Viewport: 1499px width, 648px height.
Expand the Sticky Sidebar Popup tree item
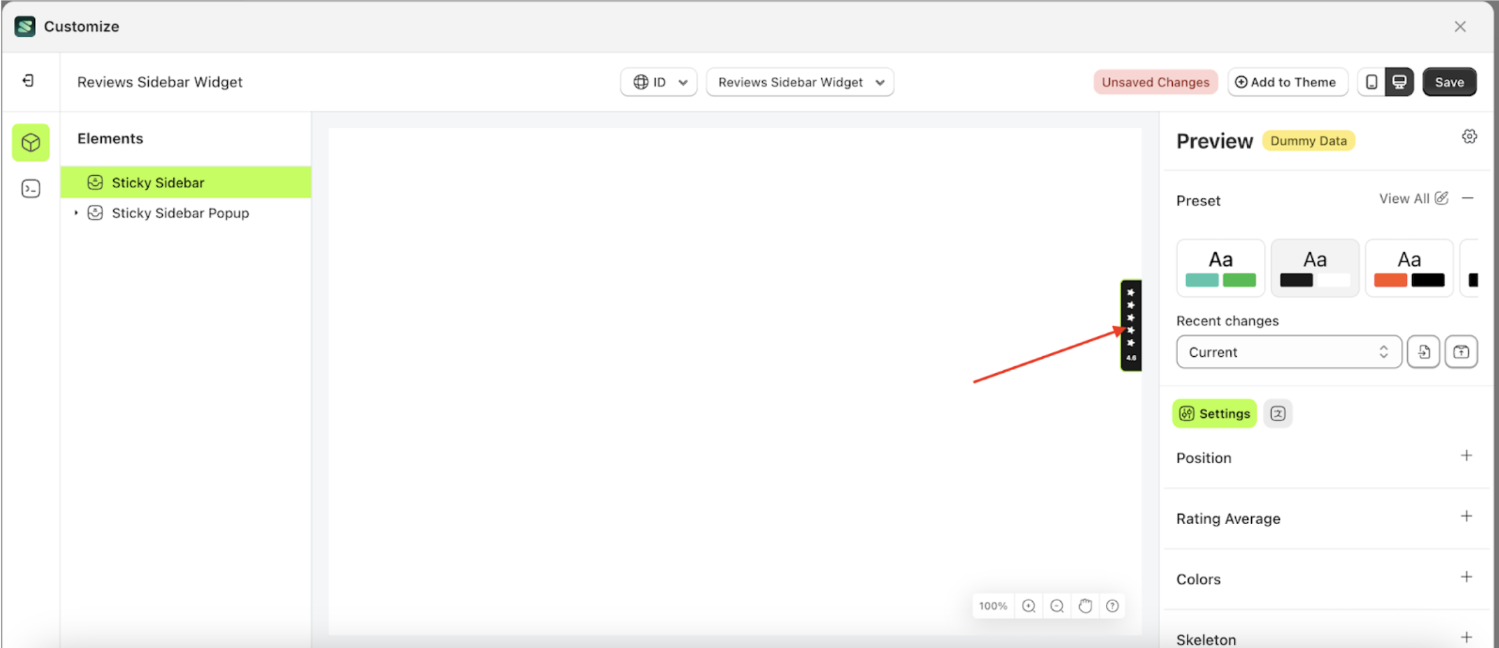click(x=76, y=213)
